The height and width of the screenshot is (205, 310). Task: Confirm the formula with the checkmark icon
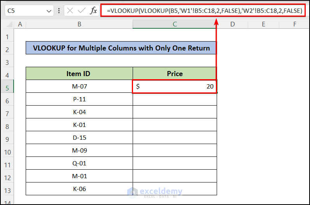(81, 10)
